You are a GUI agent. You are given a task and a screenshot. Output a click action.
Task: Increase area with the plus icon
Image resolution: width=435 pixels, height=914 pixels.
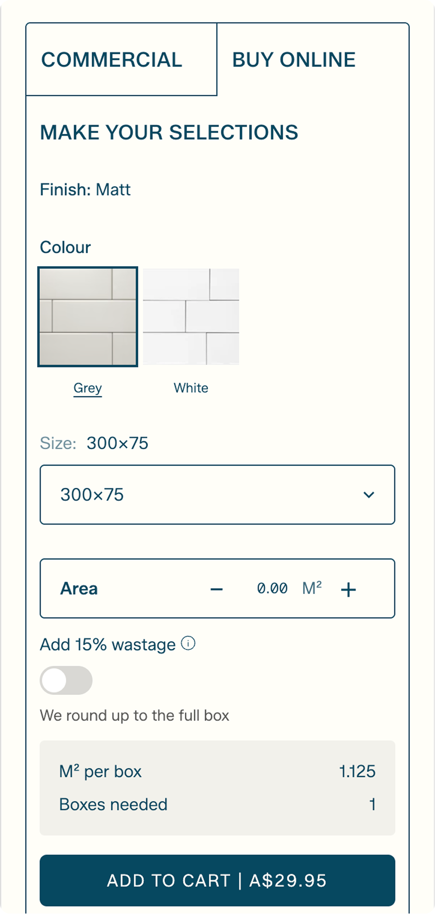[x=348, y=589]
